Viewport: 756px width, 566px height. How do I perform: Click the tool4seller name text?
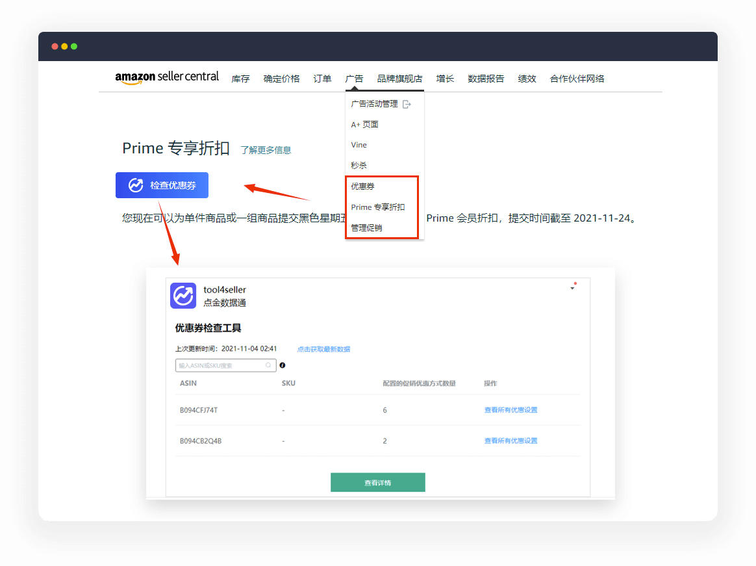[225, 290]
